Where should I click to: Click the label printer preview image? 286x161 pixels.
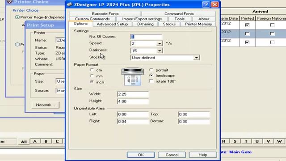coord(133,76)
